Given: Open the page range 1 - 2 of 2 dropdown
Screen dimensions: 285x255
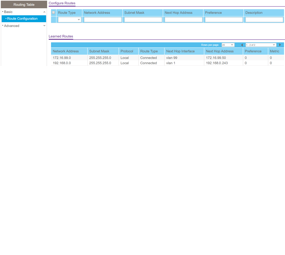Looking at the screenshot, I should [x=261, y=45].
